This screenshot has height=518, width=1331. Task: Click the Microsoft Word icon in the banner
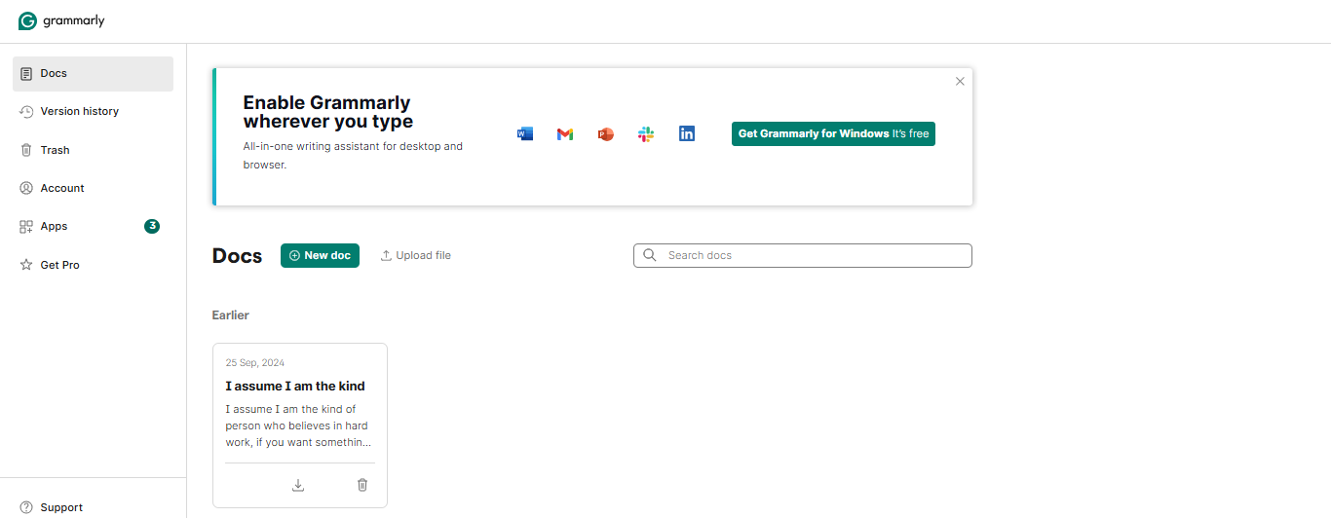(x=525, y=134)
